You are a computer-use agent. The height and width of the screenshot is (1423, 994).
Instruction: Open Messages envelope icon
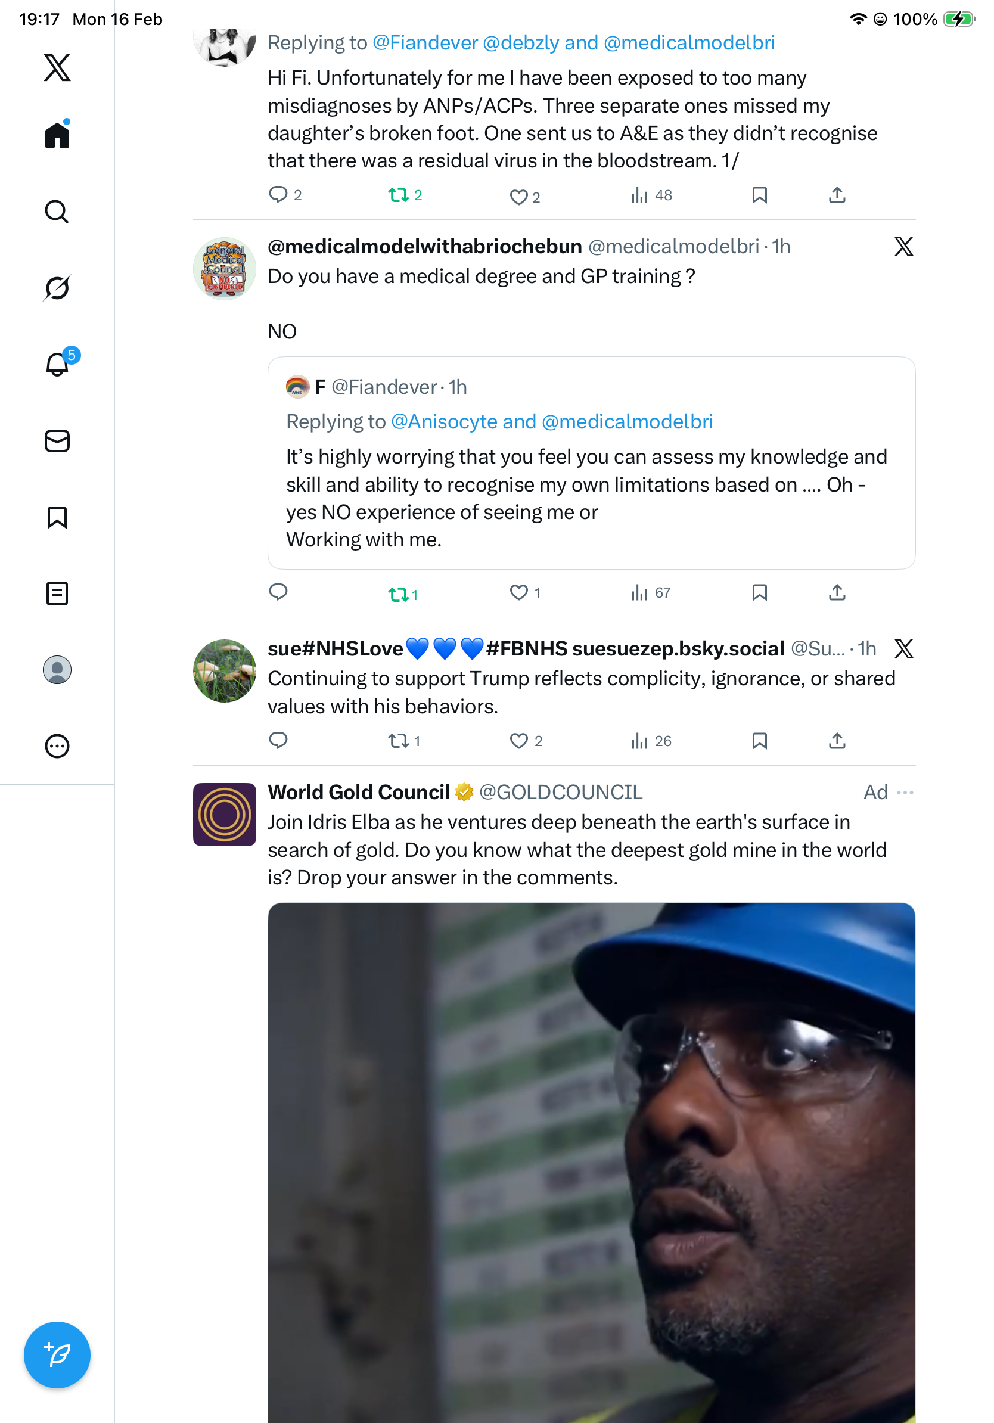[57, 442]
